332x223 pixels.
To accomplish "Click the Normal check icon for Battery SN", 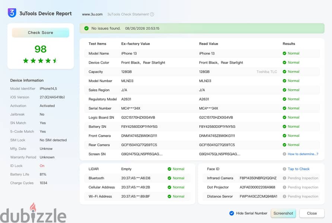I will pyautogui.click(x=284, y=126).
